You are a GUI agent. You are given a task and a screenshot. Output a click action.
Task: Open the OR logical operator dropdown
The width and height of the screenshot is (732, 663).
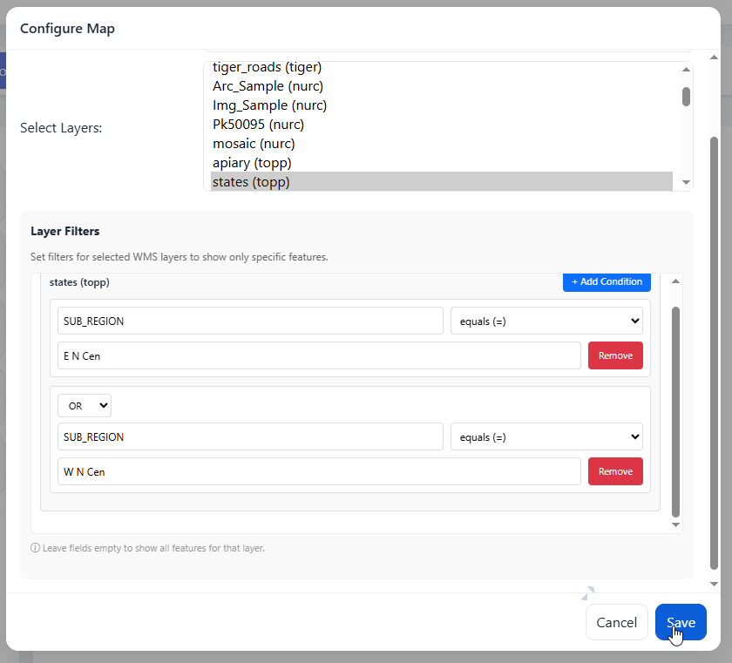pyautogui.click(x=85, y=405)
